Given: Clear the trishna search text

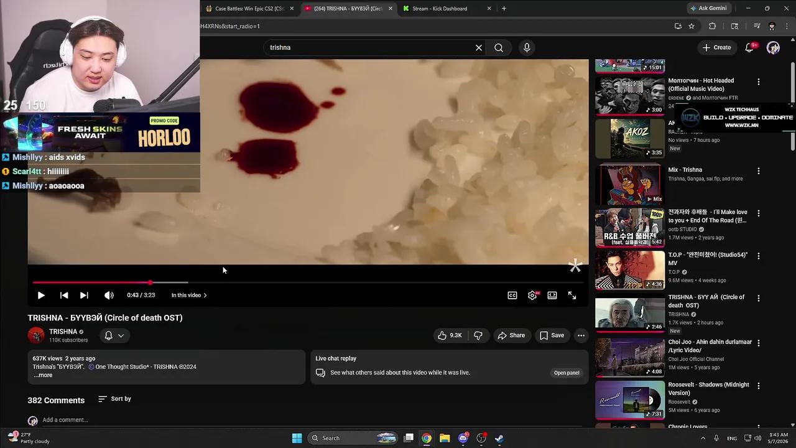Looking at the screenshot, I should (x=479, y=47).
